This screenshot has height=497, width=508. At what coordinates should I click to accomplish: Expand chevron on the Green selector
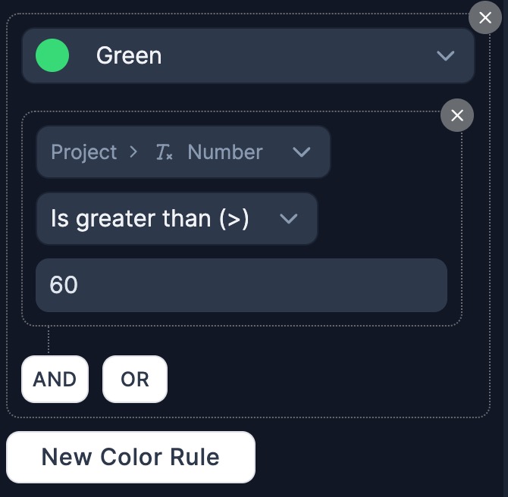coord(446,56)
